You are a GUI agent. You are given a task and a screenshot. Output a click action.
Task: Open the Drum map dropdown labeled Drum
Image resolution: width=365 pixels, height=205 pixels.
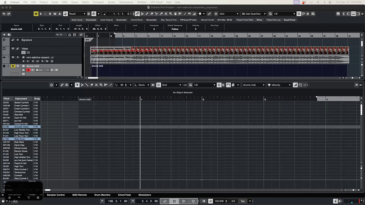pos(142,85)
